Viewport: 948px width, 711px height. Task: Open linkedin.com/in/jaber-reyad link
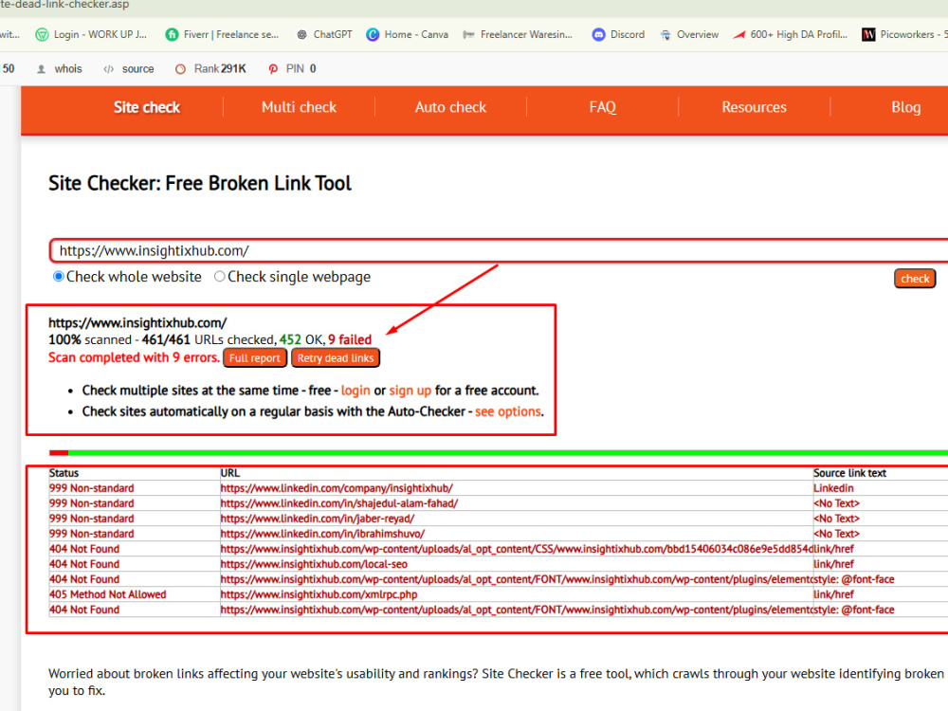coord(318,519)
